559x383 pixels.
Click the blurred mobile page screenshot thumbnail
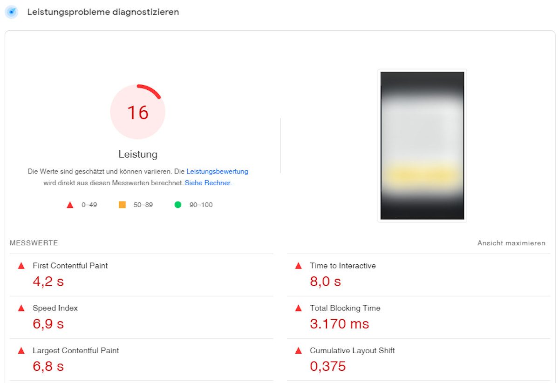pos(422,145)
